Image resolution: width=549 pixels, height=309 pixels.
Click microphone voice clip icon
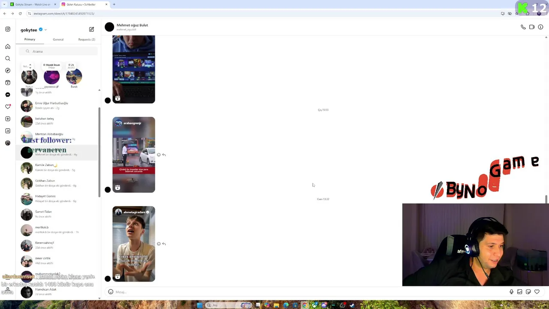click(x=511, y=292)
